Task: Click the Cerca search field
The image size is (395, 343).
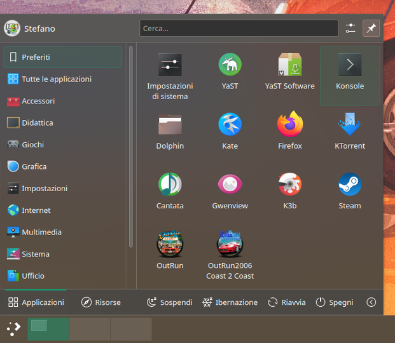Action: pos(239,29)
